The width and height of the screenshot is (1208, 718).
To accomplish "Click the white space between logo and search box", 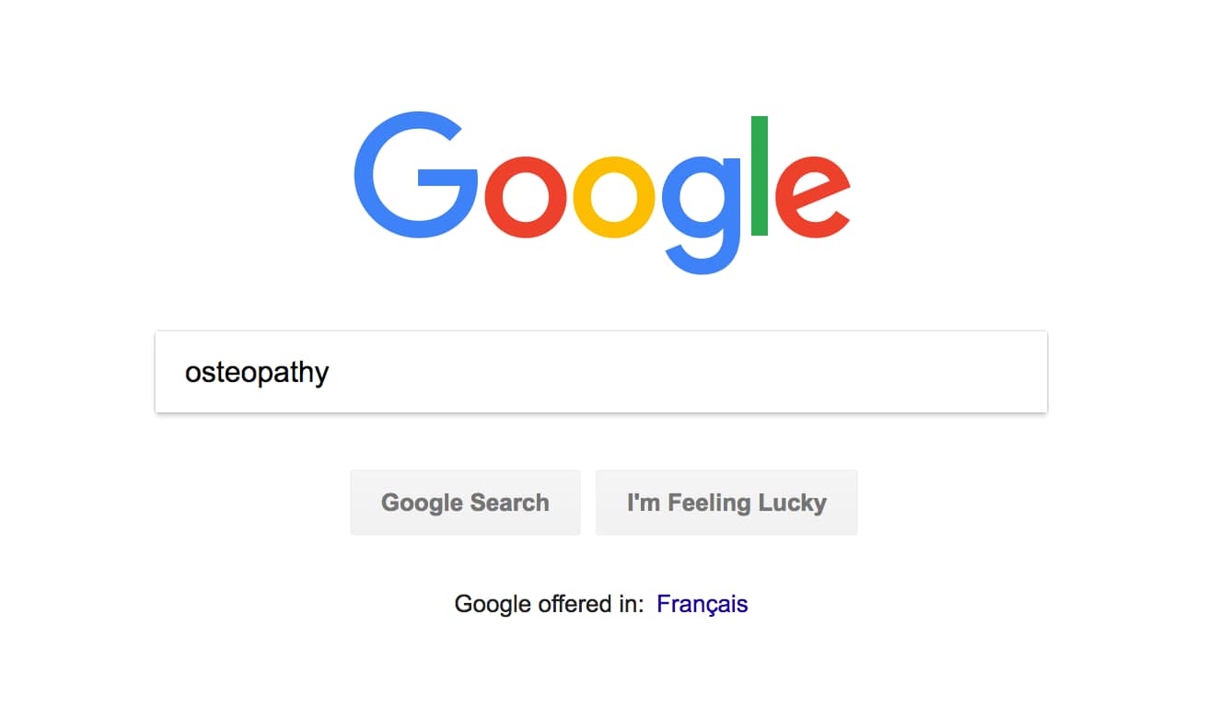I will [601, 304].
